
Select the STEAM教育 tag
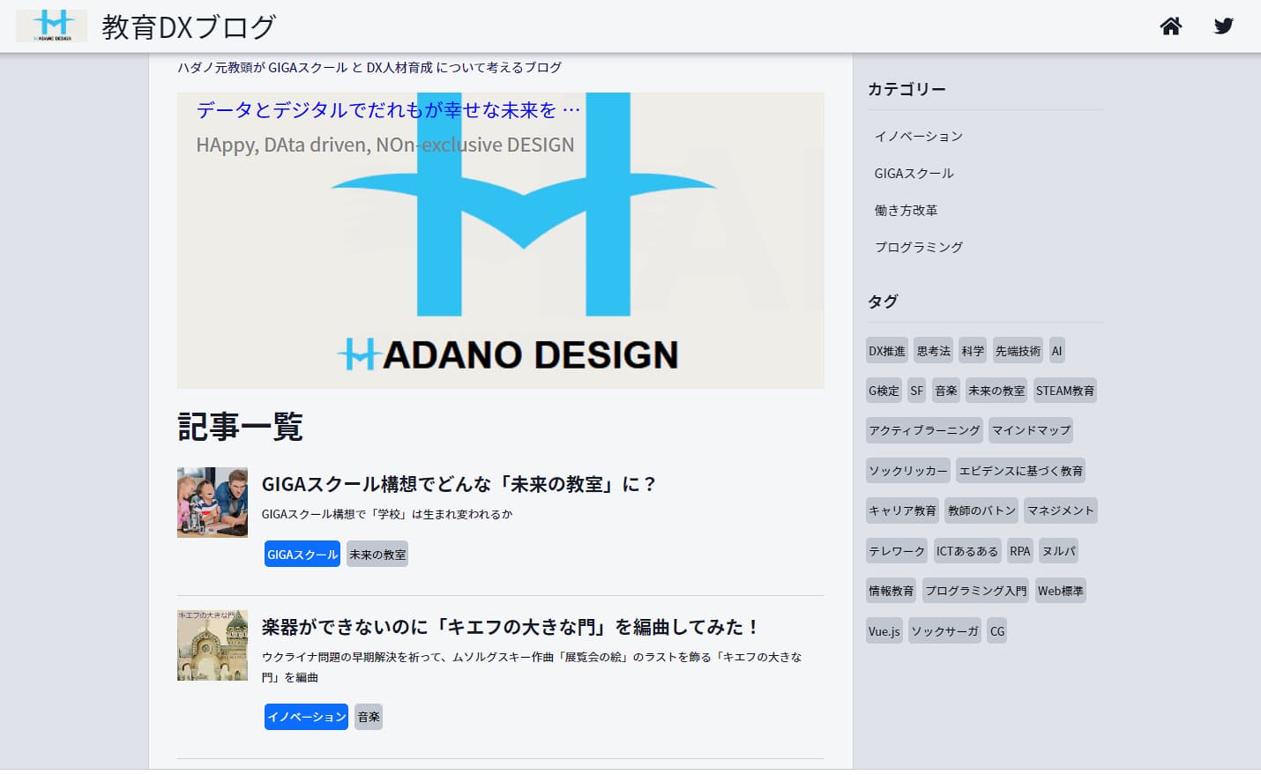[x=1065, y=390]
